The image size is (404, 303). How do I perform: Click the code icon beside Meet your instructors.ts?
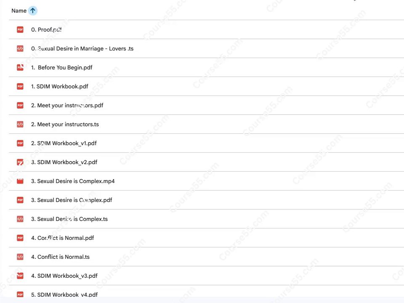20,124
